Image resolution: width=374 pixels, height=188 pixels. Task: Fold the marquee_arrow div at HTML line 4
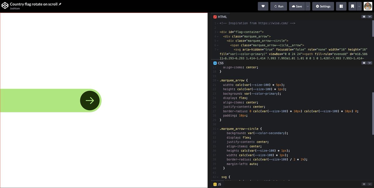coord(218,37)
